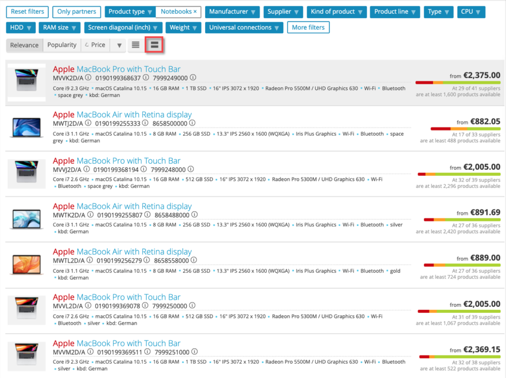This screenshot has width=506, height=378.
Task: Click "At 32 of 39 suppliers" text
Action: coord(476,180)
